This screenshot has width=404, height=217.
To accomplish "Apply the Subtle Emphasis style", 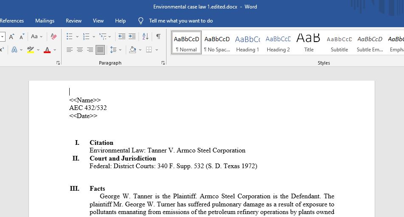I will (x=370, y=43).
